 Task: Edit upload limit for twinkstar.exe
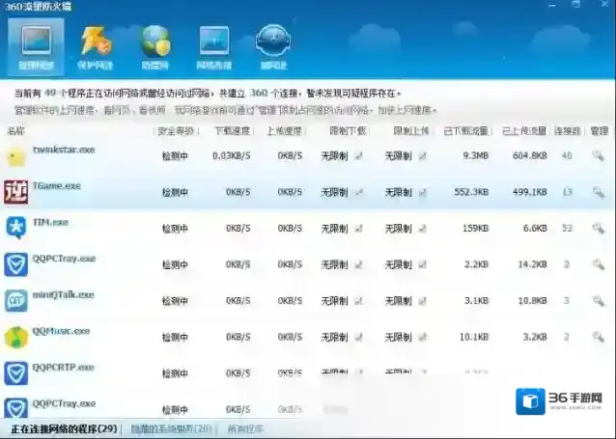pos(422,156)
